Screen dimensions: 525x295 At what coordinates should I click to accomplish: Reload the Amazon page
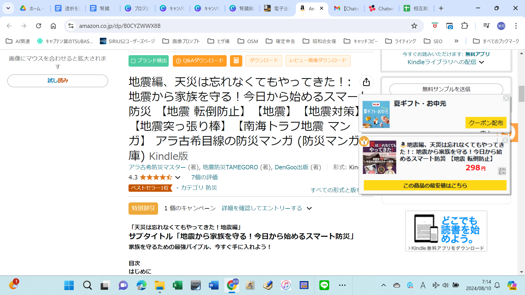click(x=39, y=26)
